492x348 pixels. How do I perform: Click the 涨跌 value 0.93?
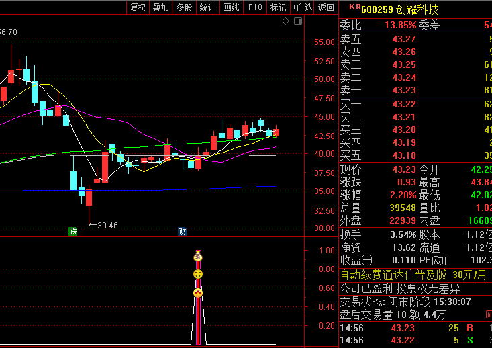coord(407,183)
